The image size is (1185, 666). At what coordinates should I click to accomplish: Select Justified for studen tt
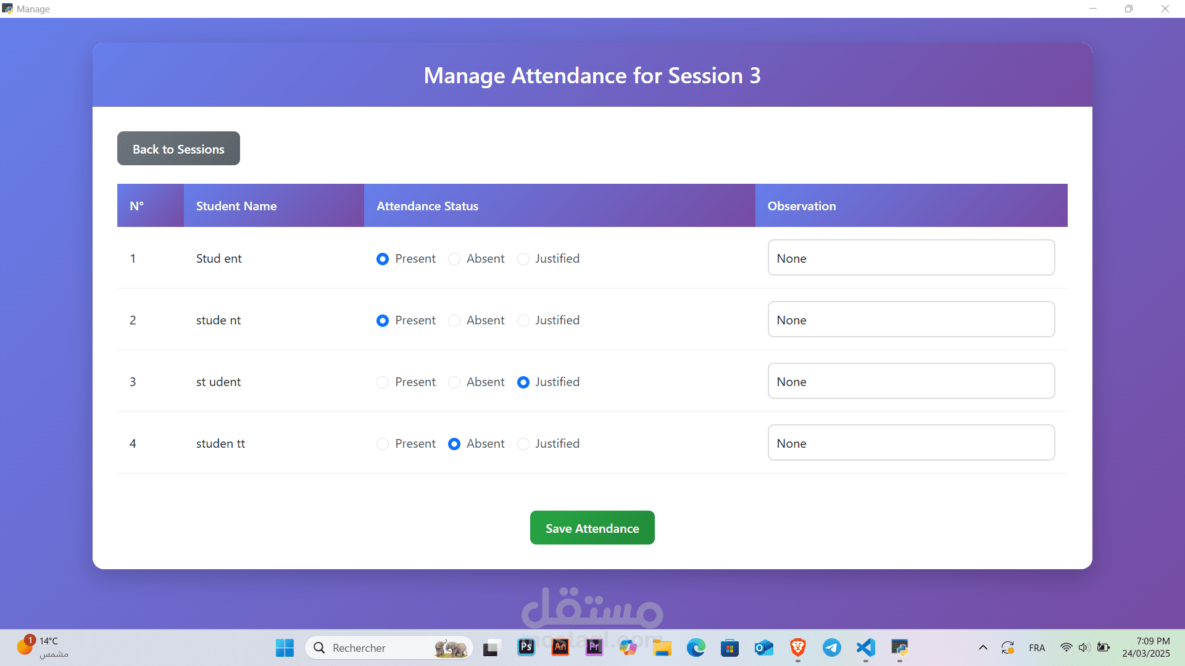point(523,444)
